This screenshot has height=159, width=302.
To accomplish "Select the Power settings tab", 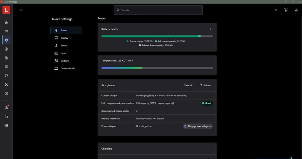I will [67, 30].
